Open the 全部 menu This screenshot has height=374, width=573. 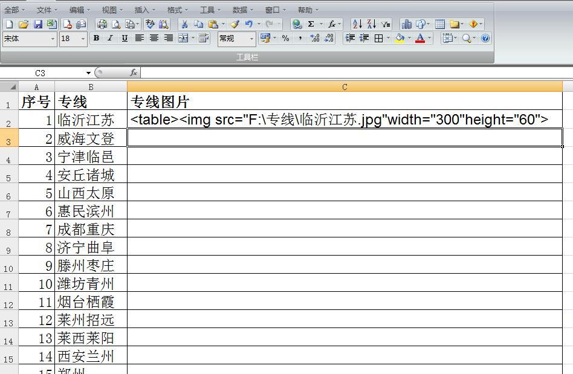[x=15, y=10]
